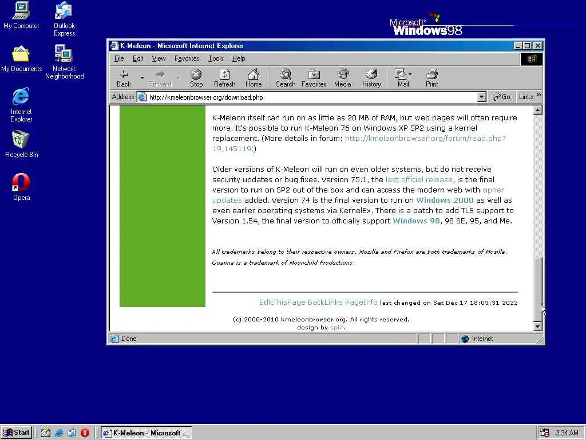Open the Edit menu
Viewport: 586px width, 440px height.
138,58
